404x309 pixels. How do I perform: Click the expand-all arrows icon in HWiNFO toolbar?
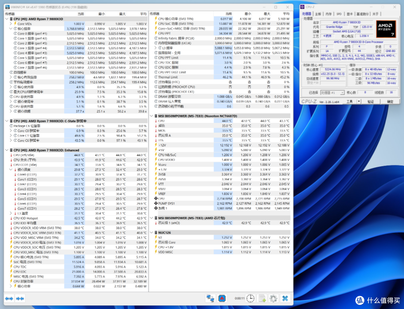tap(9, 299)
